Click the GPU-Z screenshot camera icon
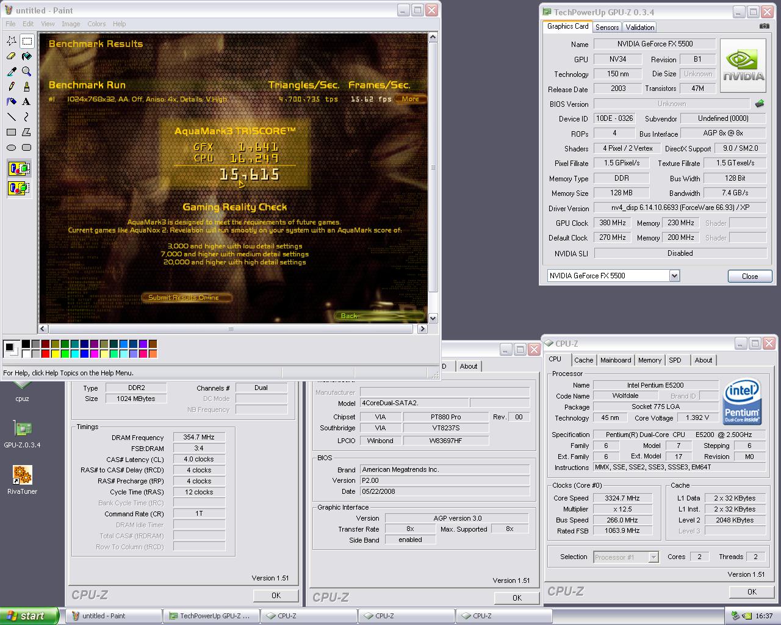This screenshot has width=781, height=625. [x=765, y=26]
